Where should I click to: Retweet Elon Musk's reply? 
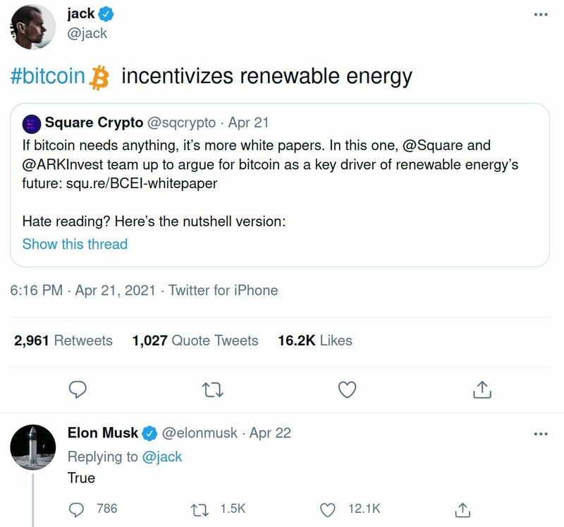click(x=201, y=508)
